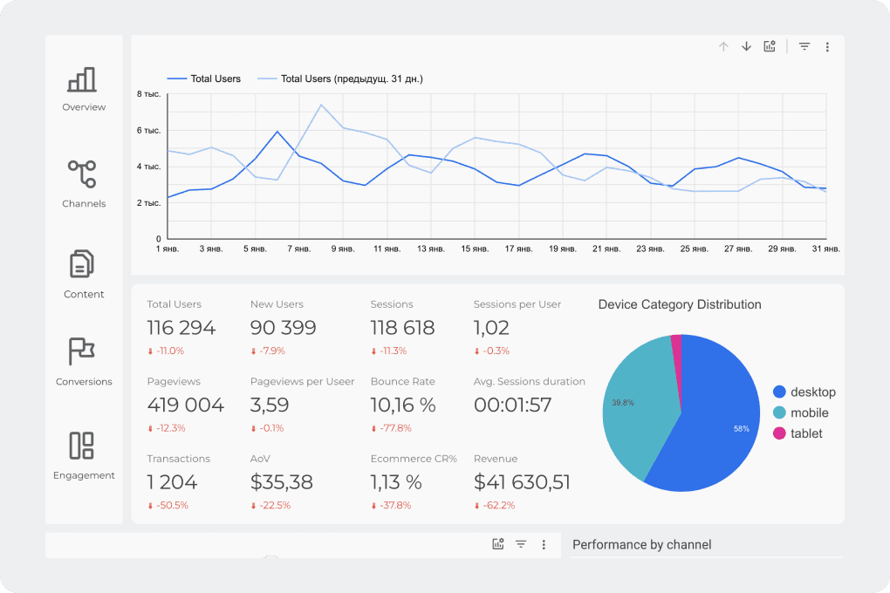Toggle the desktop legend entry
This screenshot has height=593, width=890.
click(804, 392)
